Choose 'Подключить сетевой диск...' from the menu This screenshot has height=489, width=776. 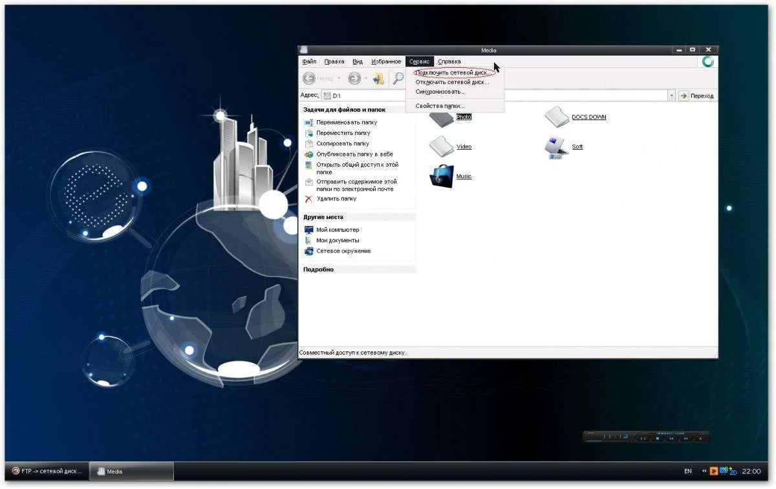coord(455,73)
